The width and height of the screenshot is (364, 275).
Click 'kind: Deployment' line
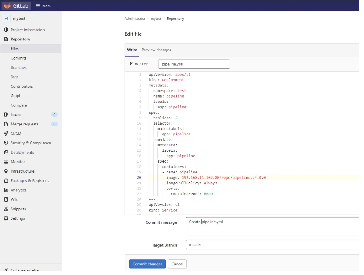[166, 80]
